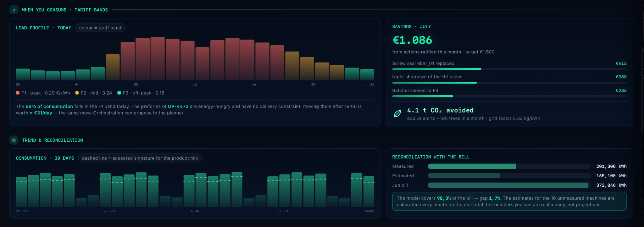
Task: Click the '13 Jul' axis label
Action: pyautogui.click(x=282, y=211)
